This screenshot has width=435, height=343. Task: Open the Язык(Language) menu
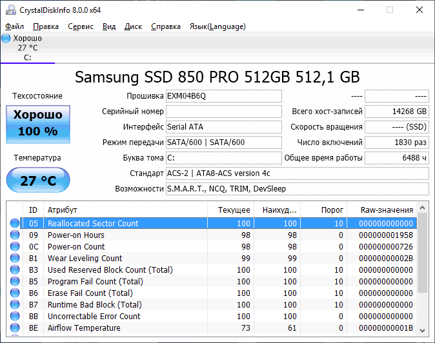tap(217, 26)
